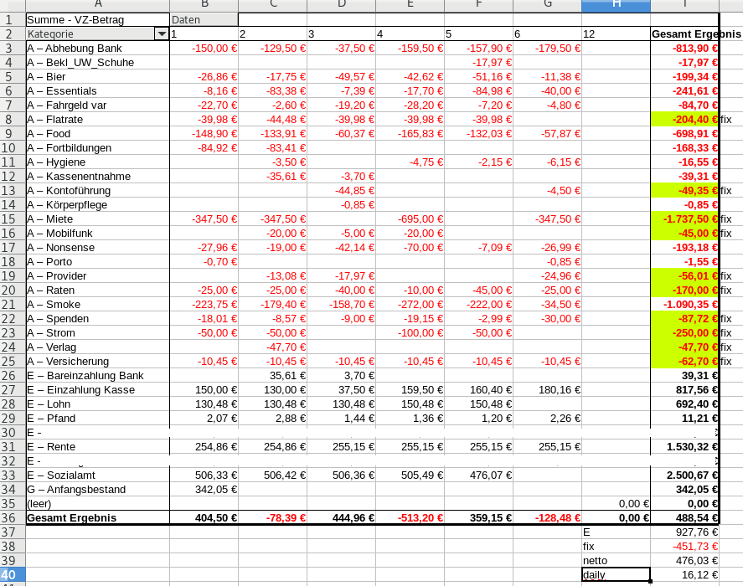Select the green Miete total -1.737,50 € cell
This screenshot has height=586, width=743.
click(684, 219)
